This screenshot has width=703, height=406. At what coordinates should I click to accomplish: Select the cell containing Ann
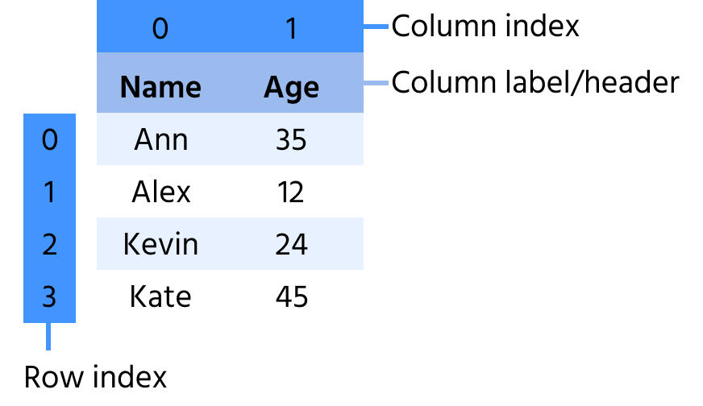pos(160,140)
